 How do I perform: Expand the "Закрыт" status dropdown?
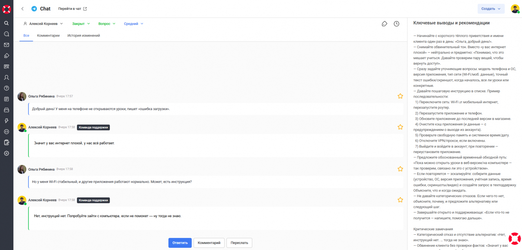pos(81,24)
